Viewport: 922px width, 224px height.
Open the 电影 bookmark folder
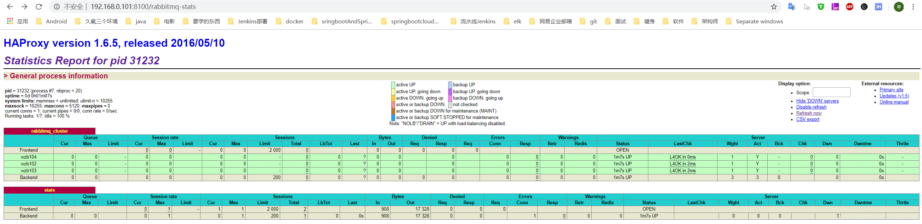click(x=164, y=21)
